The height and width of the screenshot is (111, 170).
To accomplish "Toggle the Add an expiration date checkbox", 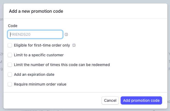I will (x=10, y=74).
